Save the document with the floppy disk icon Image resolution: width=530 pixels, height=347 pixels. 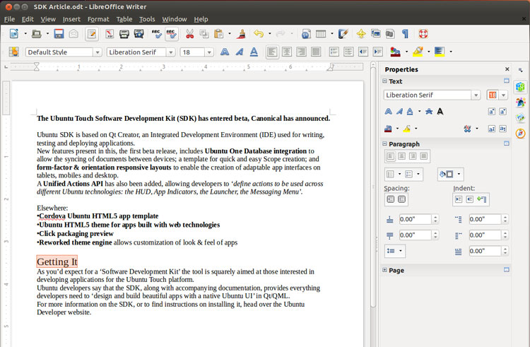[59, 34]
